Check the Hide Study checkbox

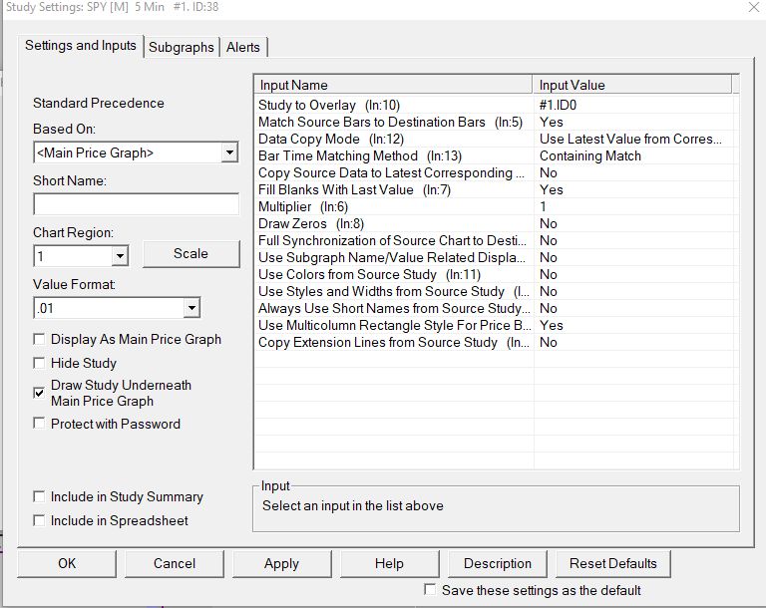click(40, 364)
